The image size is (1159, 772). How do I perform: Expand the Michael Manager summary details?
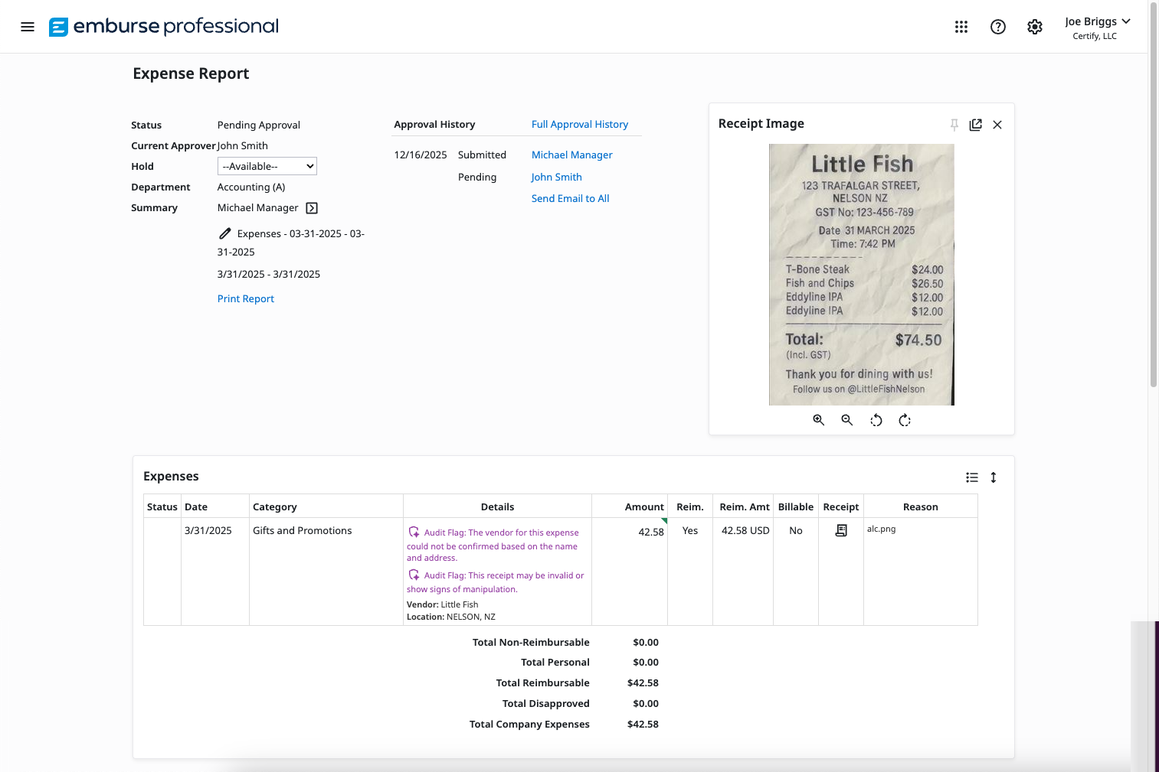(x=311, y=207)
